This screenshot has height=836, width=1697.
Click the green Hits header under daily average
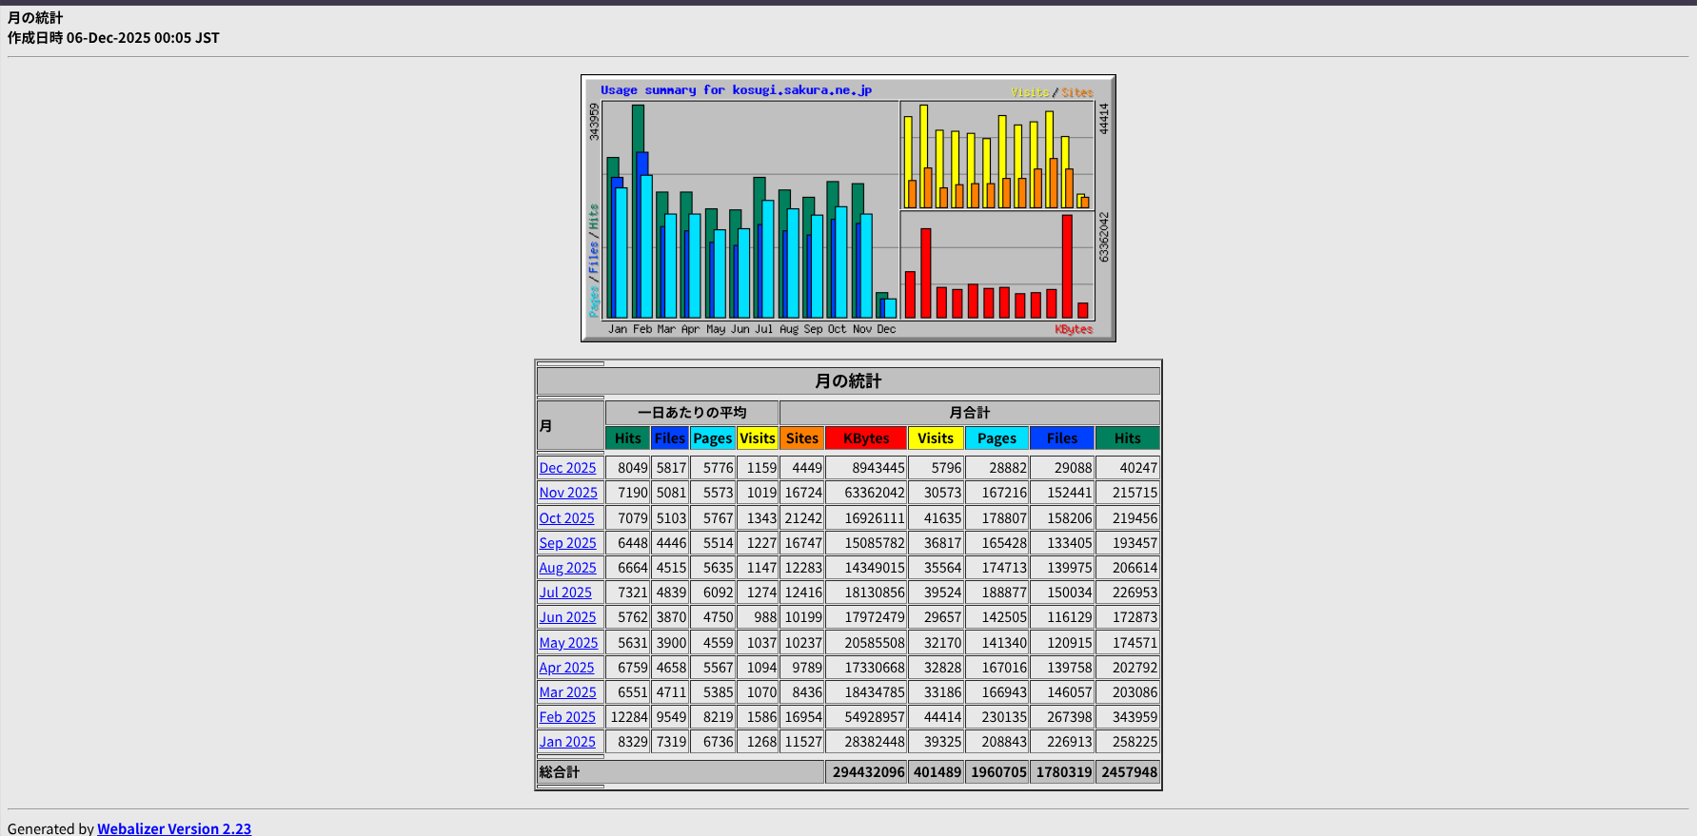[x=627, y=438]
